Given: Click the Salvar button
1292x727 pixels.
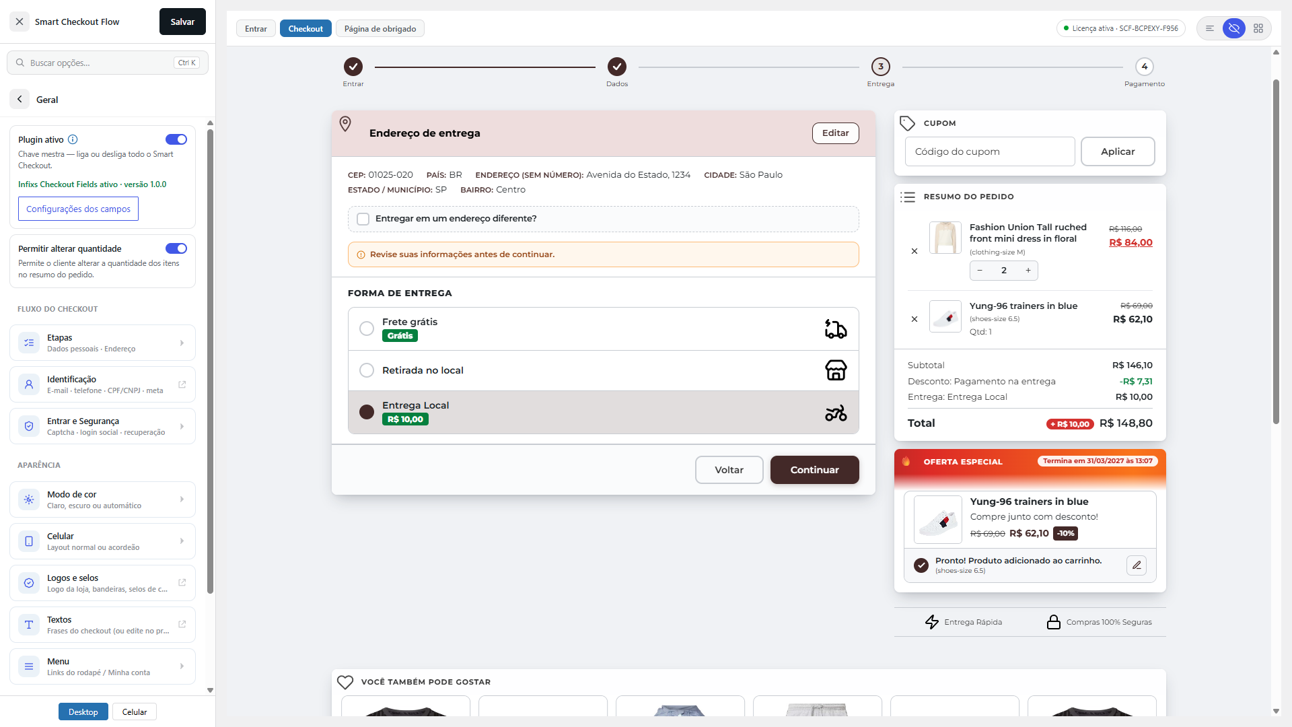Looking at the screenshot, I should (x=182, y=22).
